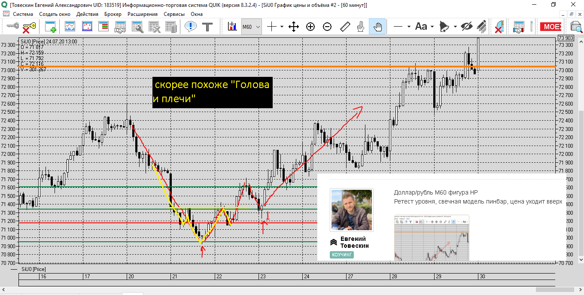584x295 pixels.
Task: Open the Расширения menu
Action: pyautogui.click(x=143, y=14)
